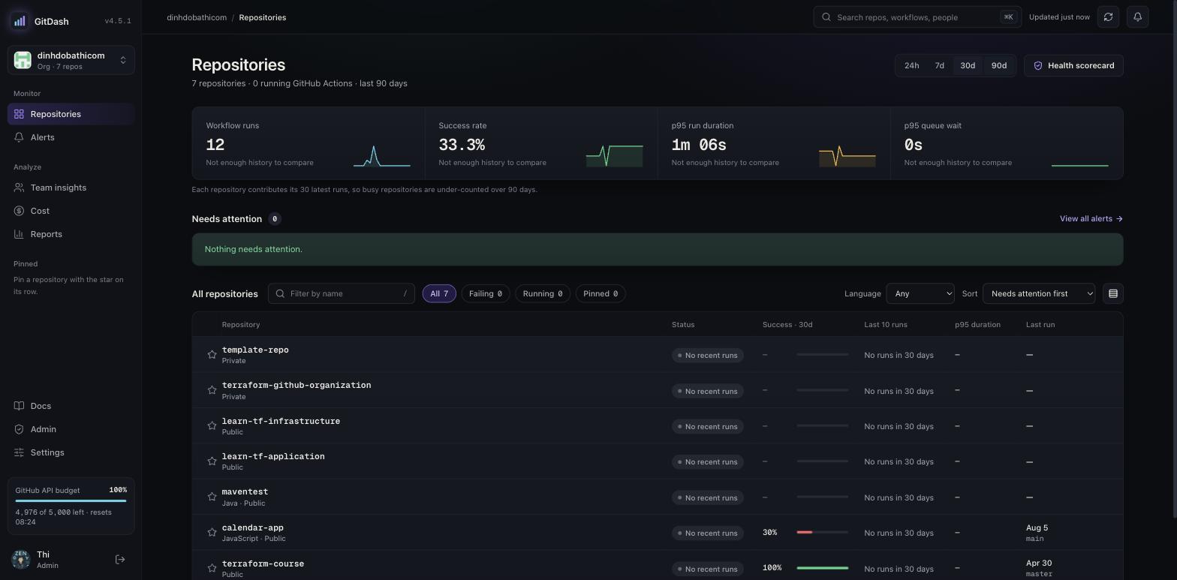Image resolution: width=1177 pixels, height=580 pixels.
Task: Click Thi's user avatar
Action: (x=21, y=560)
